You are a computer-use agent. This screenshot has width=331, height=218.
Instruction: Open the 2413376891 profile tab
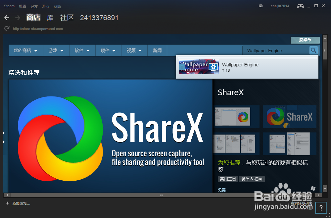click(99, 18)
